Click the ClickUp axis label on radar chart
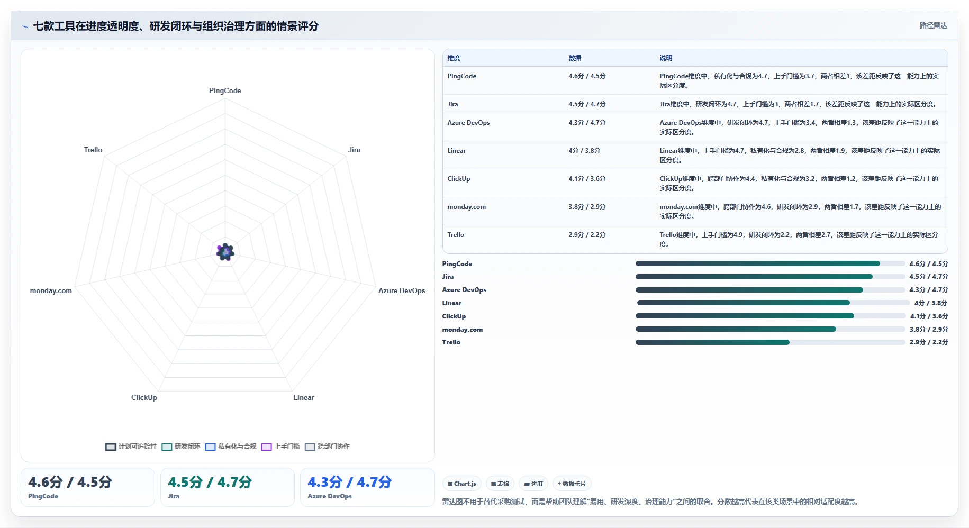Screen dimensions: 969x528 coord(144,398)
